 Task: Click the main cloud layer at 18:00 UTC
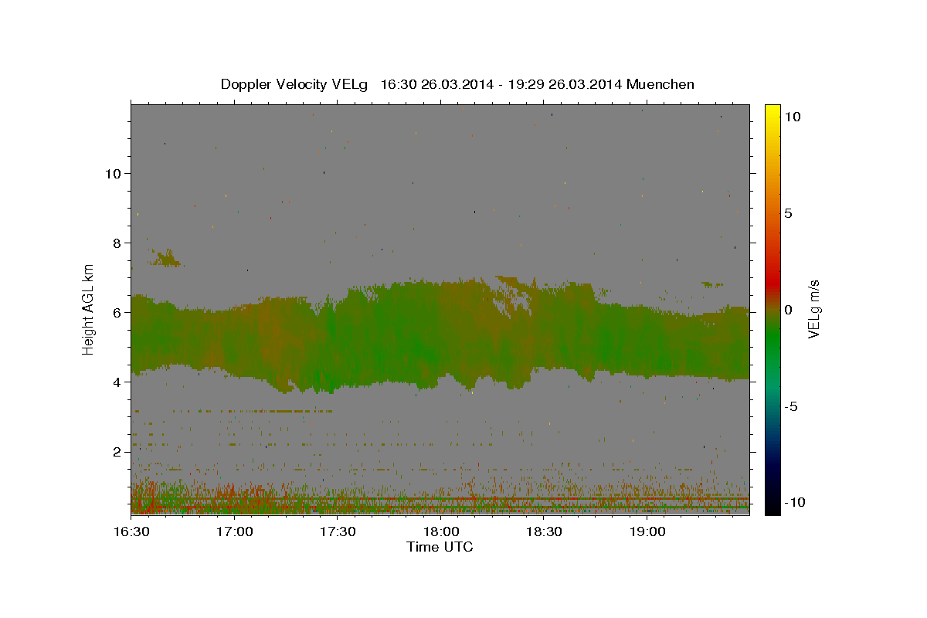coord(441,332)
